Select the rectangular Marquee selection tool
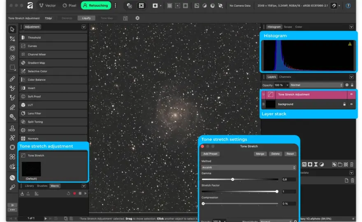The width and height of the screenshot is (362, 222). [12, 67]
